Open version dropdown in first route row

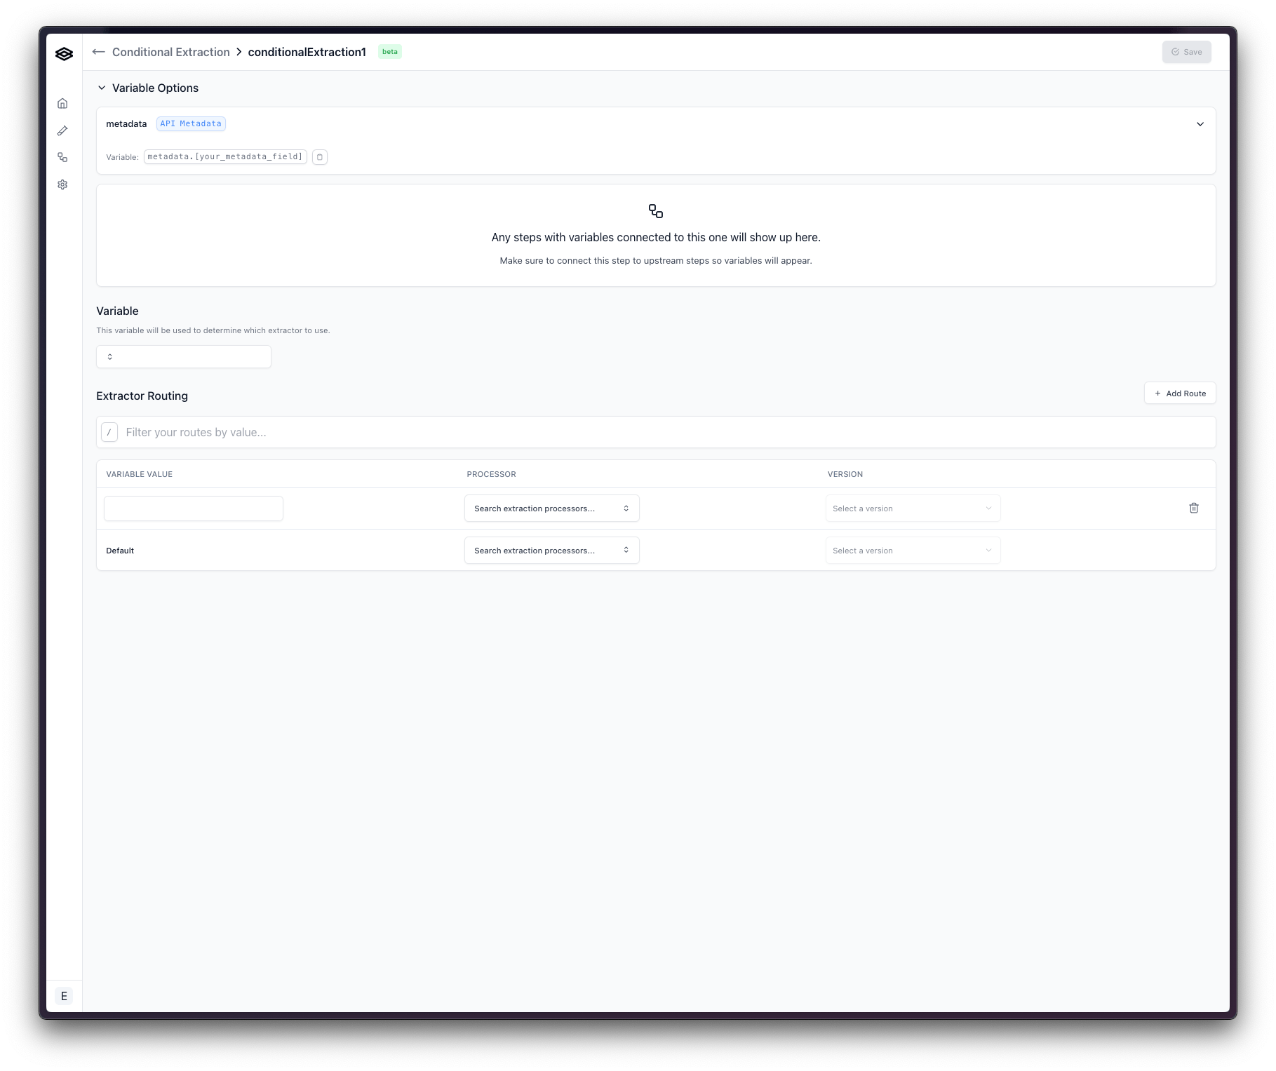913,508
